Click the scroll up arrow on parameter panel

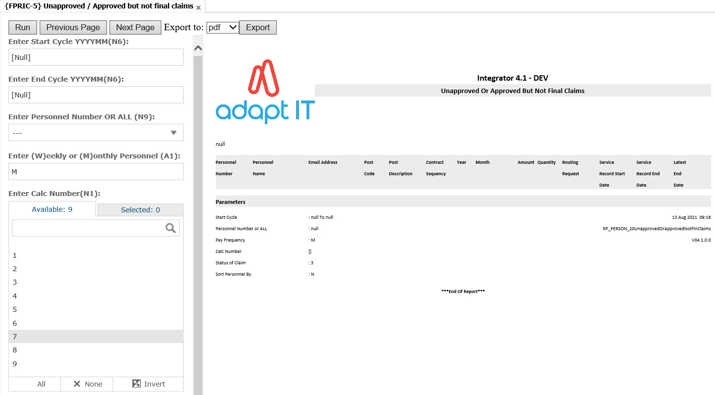click(x=198, y=49)
